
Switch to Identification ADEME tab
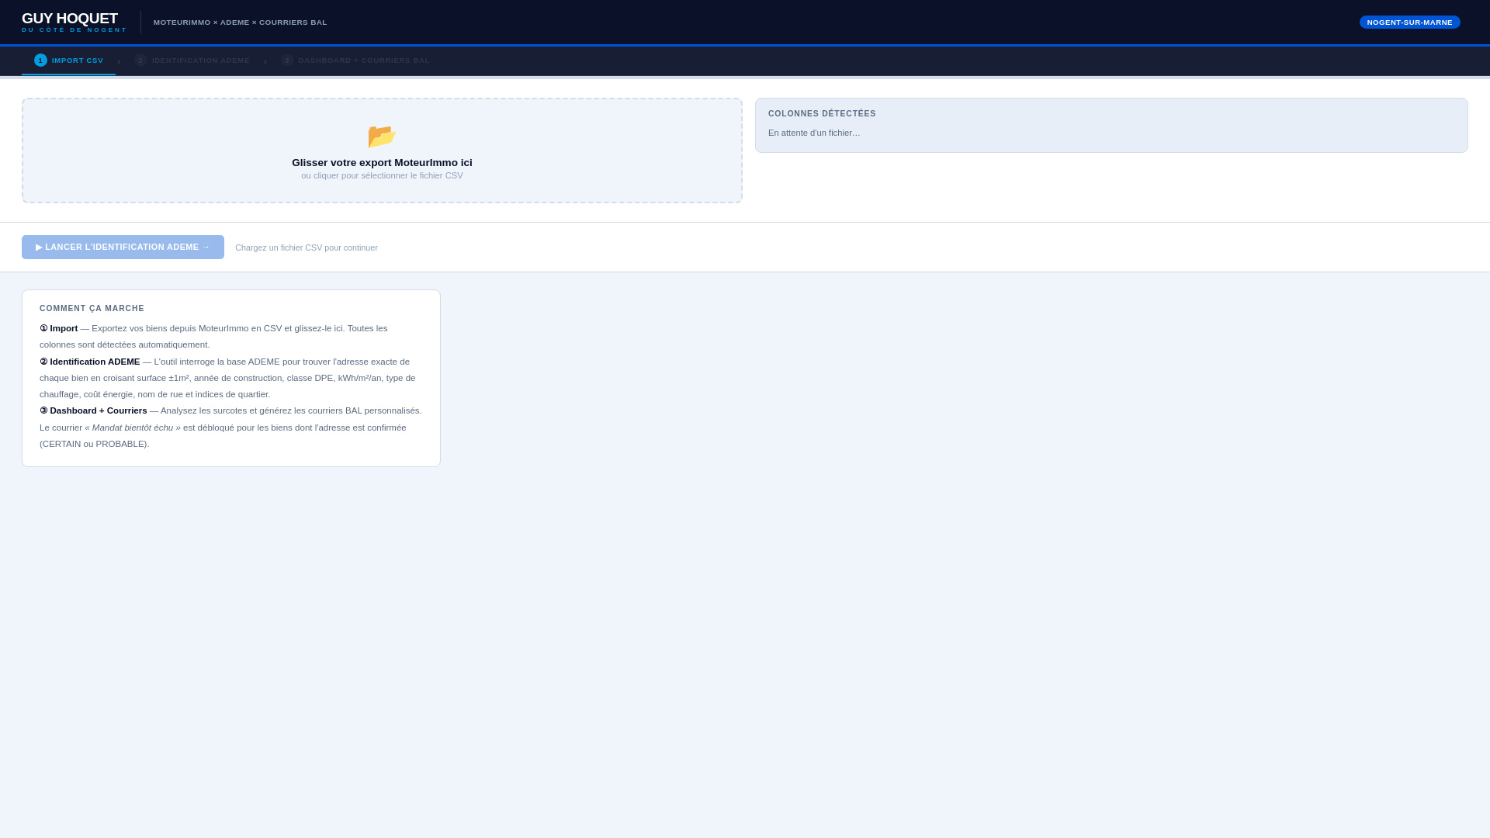pos(192,61)
